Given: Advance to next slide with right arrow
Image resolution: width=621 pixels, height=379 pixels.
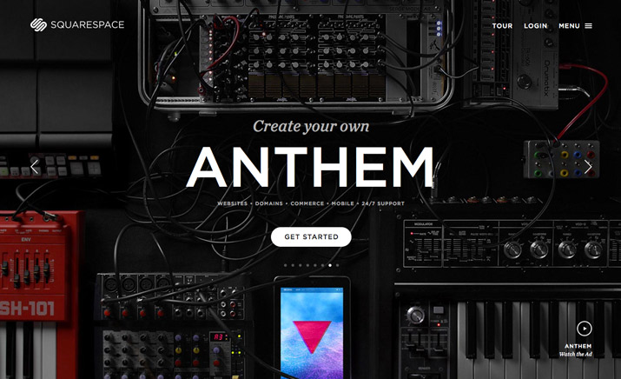Looking at the screenshot, I should [588, 167].
